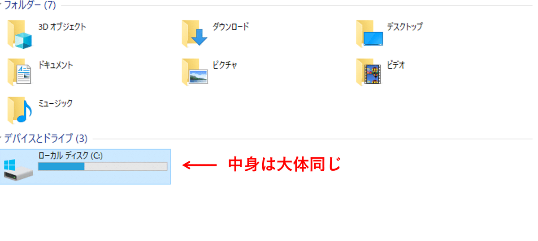Click the ローカル ディスク (C:) name text
Image resolution: width=538 pixels, height=241 pixels.
point(71,156)
